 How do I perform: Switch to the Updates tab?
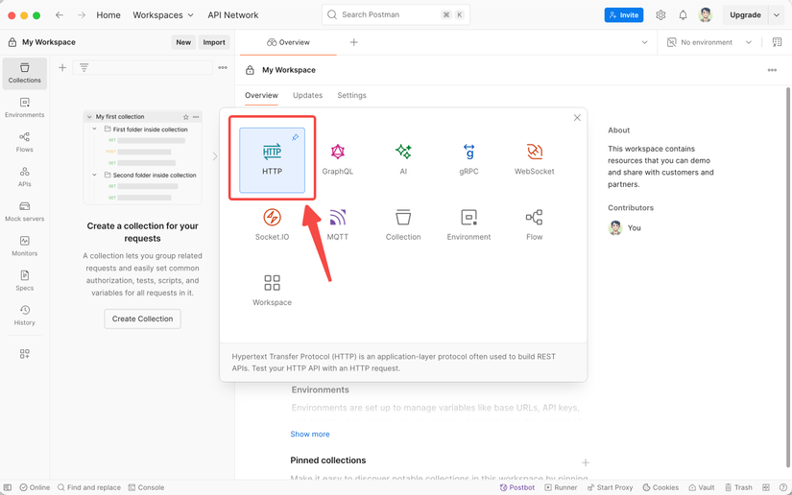[307, 95]
